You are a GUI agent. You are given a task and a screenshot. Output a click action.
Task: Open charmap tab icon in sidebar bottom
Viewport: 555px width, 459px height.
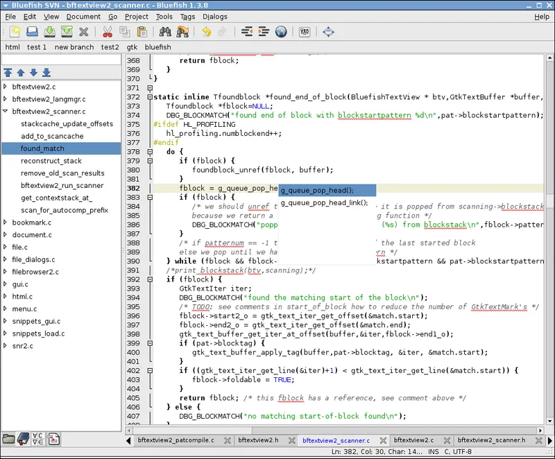click(38, 439)
